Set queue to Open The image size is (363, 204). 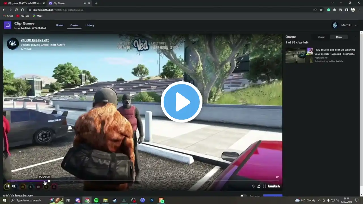coord(339,37)
